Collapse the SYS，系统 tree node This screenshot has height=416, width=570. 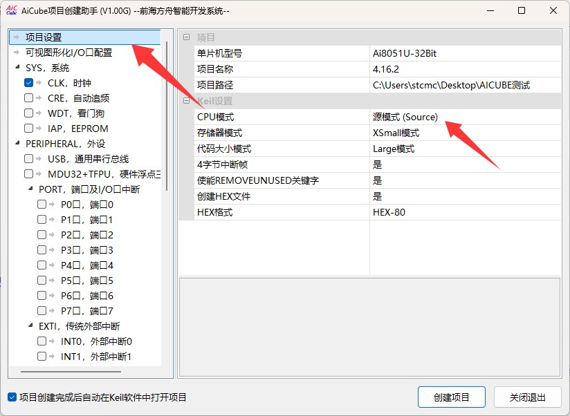click(x=17, y=67)
